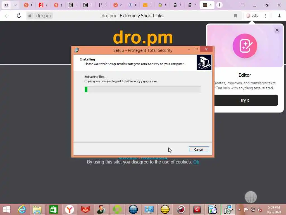Select the currently active dro.pm tab
The height and width of the screenshot is (215, 286).
[x=207, y=5]
